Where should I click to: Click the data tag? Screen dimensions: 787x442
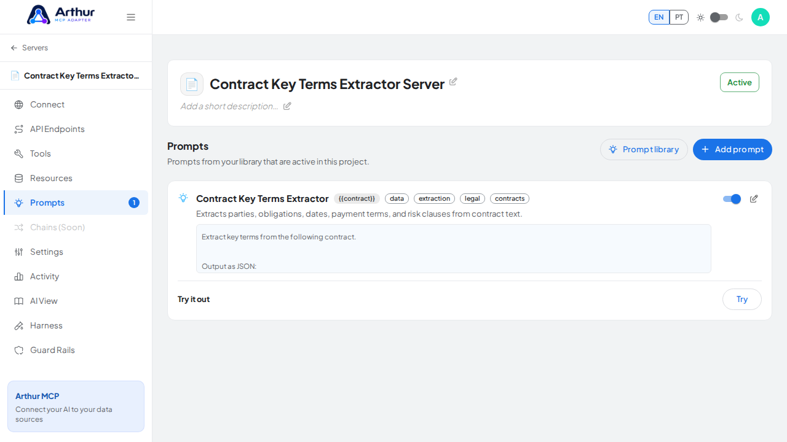coord(397,199)
